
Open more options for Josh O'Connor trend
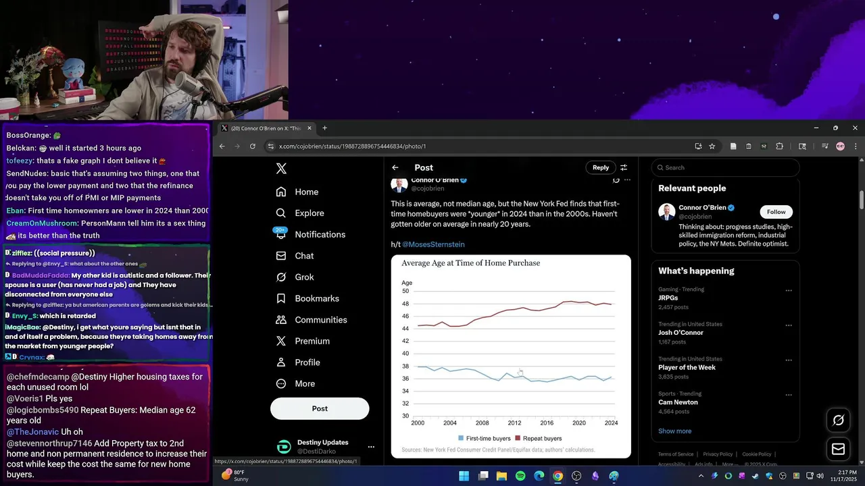click(x=788, y=326)
